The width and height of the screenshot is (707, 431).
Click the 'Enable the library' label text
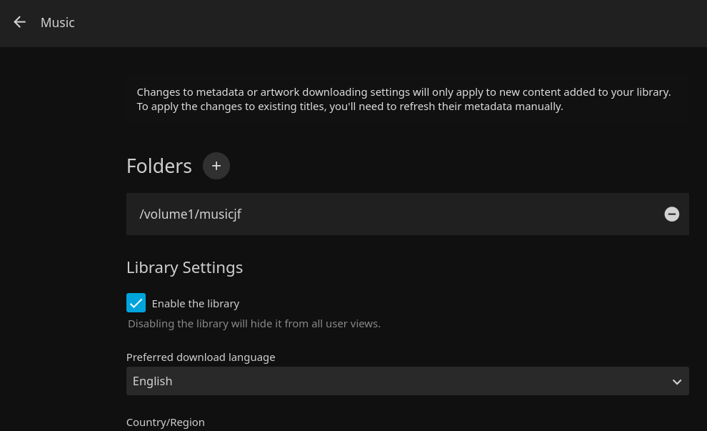click(x=195, y=304)
